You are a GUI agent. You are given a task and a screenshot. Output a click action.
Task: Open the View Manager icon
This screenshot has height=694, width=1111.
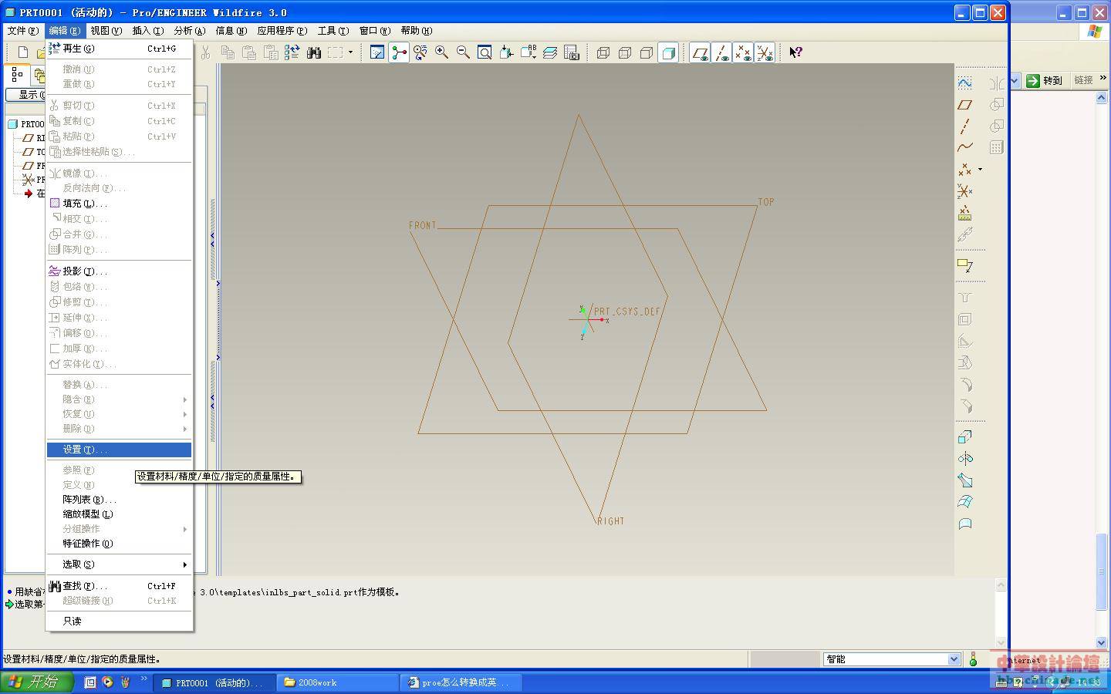(572, 52)
